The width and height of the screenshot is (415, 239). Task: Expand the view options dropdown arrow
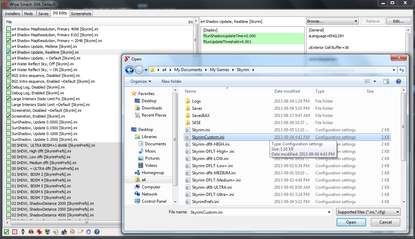point(375,81)
